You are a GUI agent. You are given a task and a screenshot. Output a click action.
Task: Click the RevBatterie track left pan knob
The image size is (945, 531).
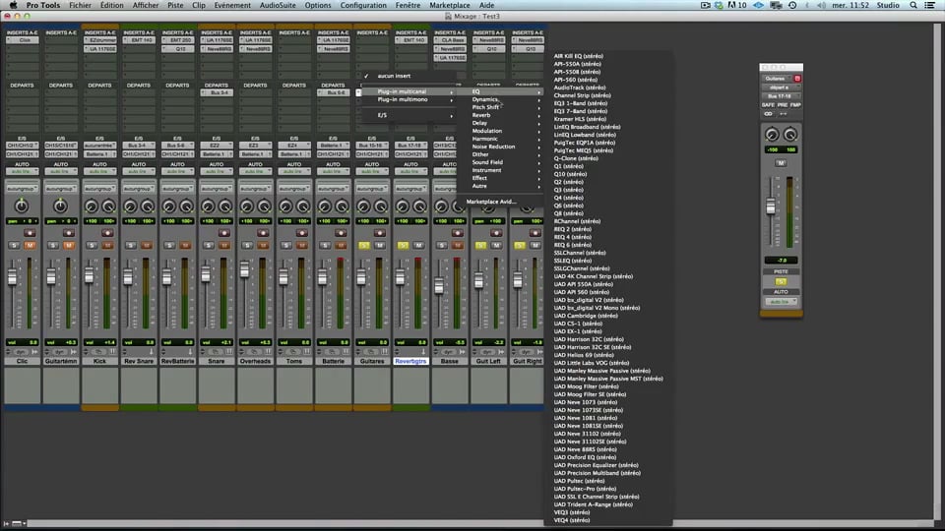coord(168,207)
